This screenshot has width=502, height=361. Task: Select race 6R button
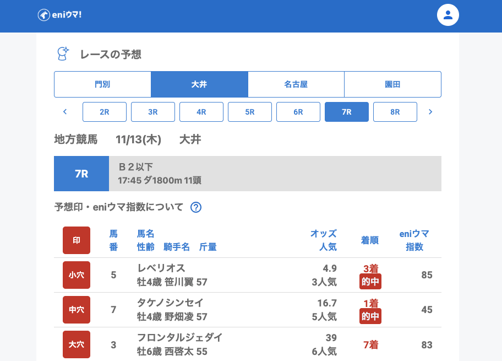[x=298, y=112]
